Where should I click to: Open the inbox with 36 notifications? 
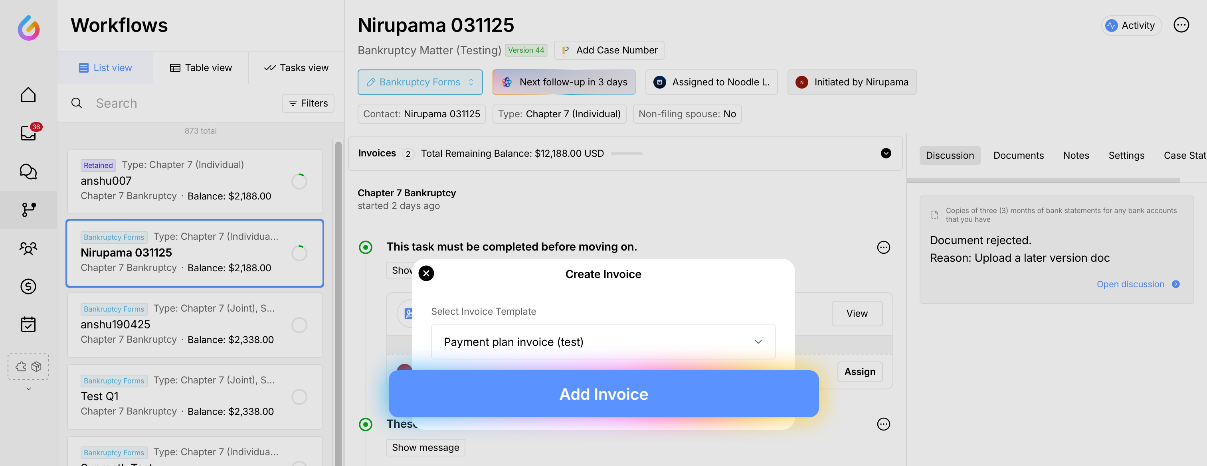point(28,133)
